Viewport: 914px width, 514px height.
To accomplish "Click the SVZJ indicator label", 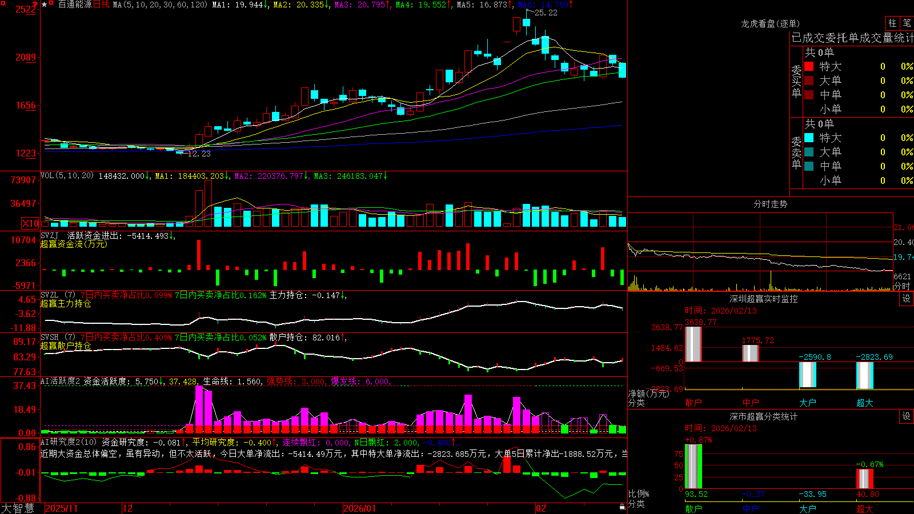I will pos(49,235).
